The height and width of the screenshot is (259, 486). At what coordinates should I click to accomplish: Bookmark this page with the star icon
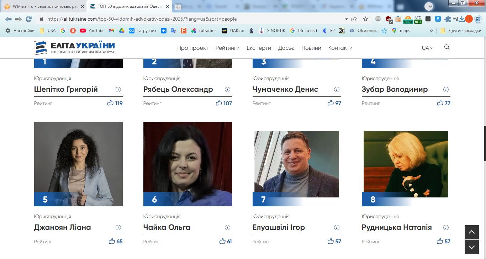pyautogui.click(x=365, y=19)
